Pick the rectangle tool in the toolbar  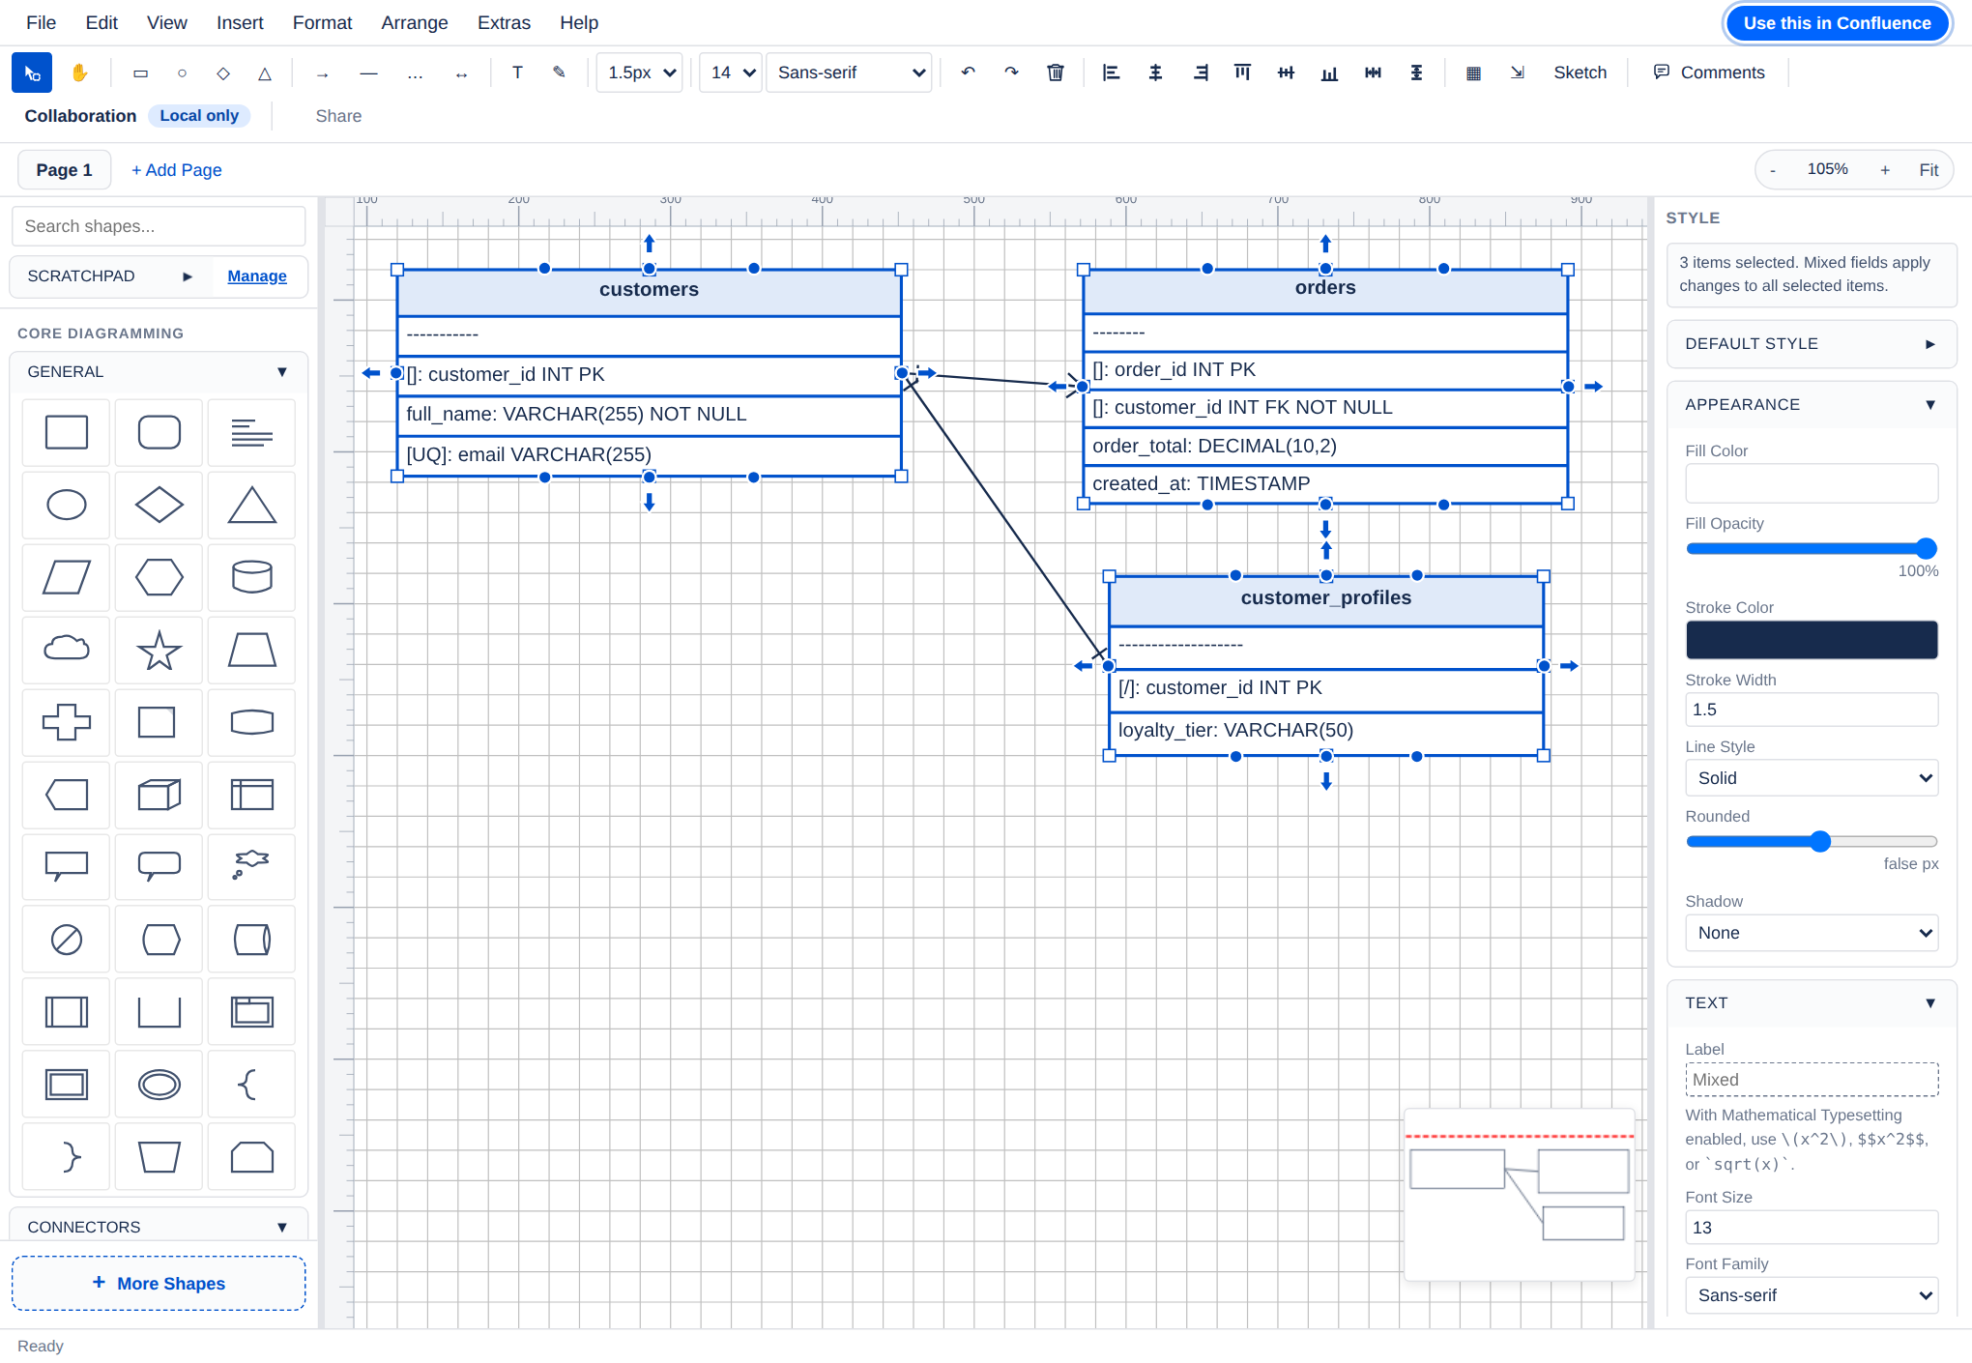pyautogui.click(x=140, y=72)
